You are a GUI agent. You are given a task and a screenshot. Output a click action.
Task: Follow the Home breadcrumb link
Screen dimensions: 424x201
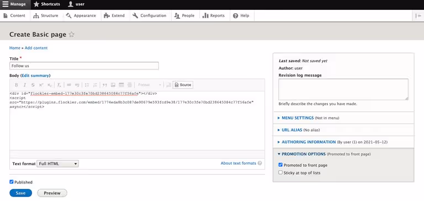pos(14,48)
